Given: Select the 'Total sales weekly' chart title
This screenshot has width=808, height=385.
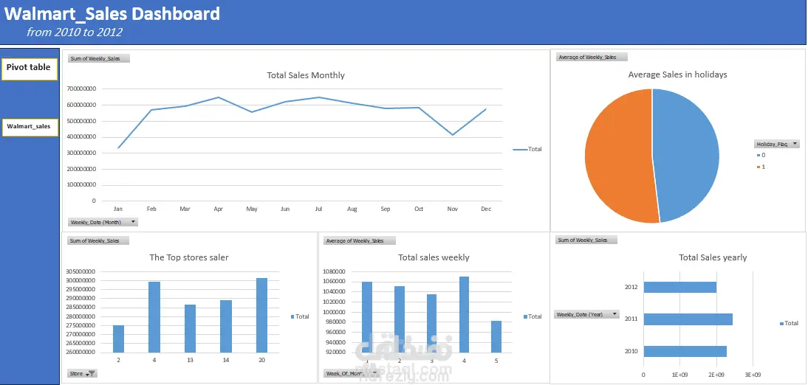Looking at the screenshot, I should pyautogui.click(x=434, y=257).
